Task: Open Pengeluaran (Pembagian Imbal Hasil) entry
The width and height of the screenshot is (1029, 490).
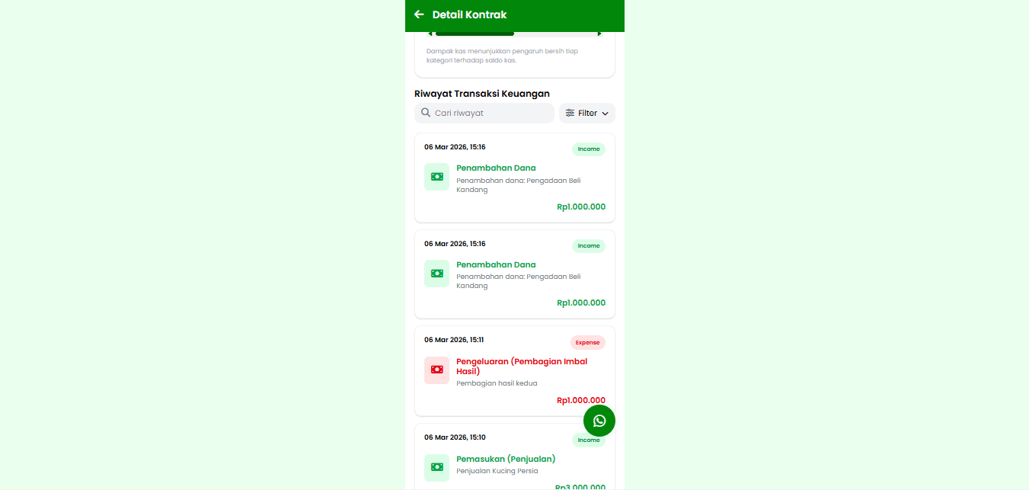Action: click(x=522, y=367)
